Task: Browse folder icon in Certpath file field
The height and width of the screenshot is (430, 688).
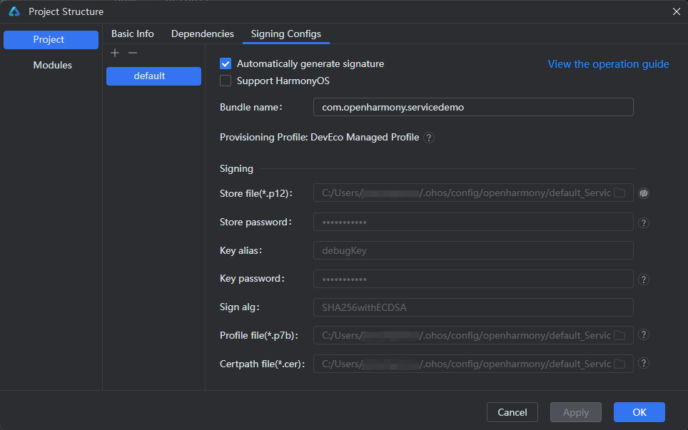Action: point(619,364)
